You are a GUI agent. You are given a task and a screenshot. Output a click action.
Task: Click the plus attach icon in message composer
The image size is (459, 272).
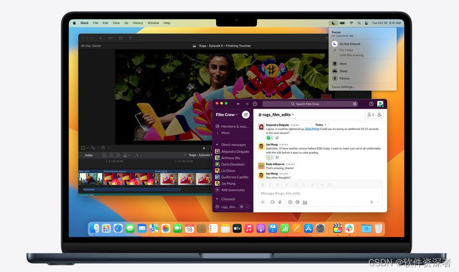coord(263,202)
